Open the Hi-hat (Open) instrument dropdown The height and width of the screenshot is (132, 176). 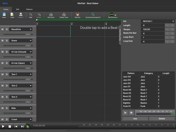(x=21, y=63)
